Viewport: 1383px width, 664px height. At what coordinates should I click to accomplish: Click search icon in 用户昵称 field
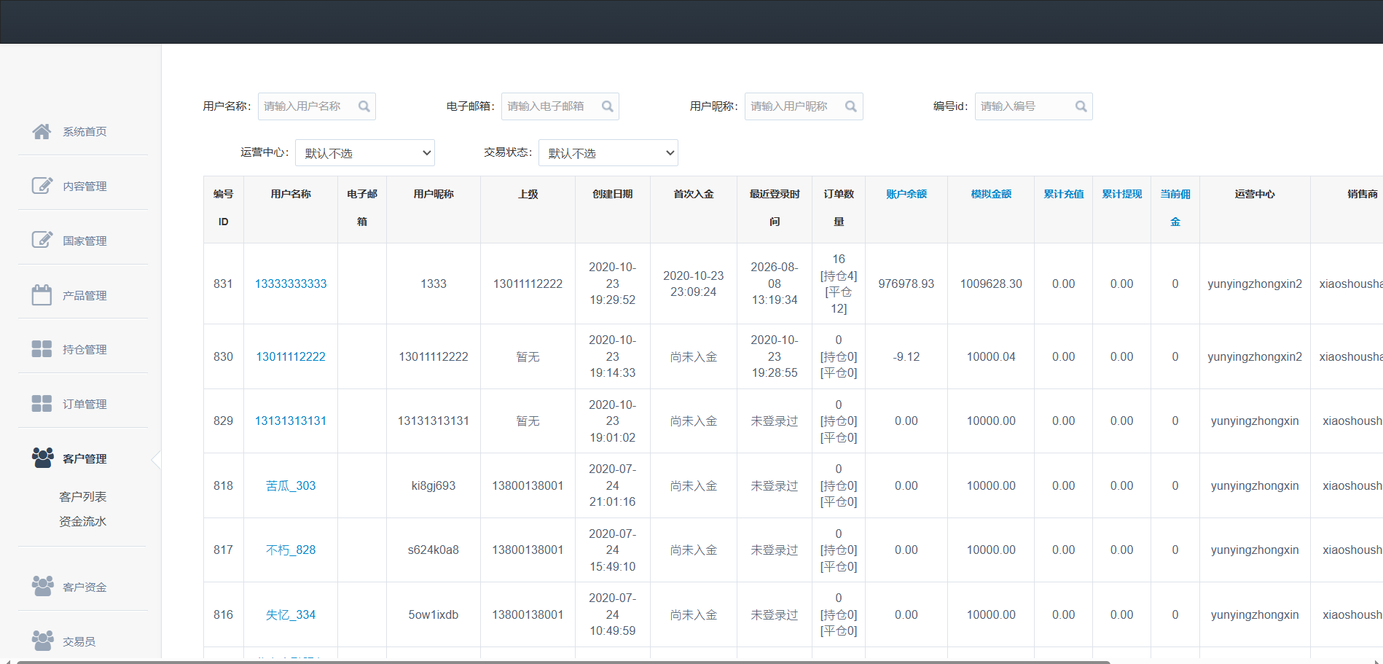click(851, 106)
